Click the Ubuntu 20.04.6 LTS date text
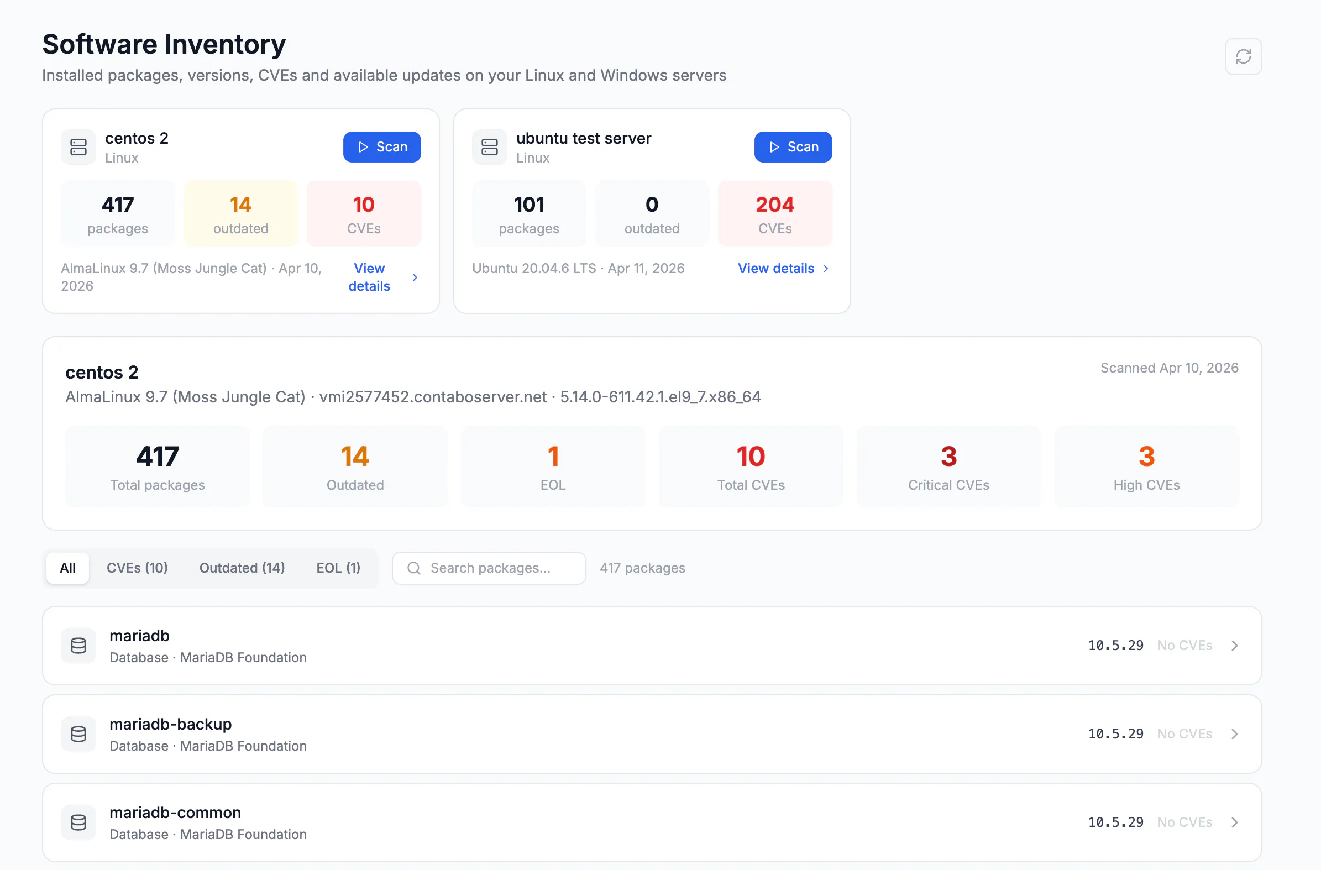1321x870 pixels. click(578, 269)
